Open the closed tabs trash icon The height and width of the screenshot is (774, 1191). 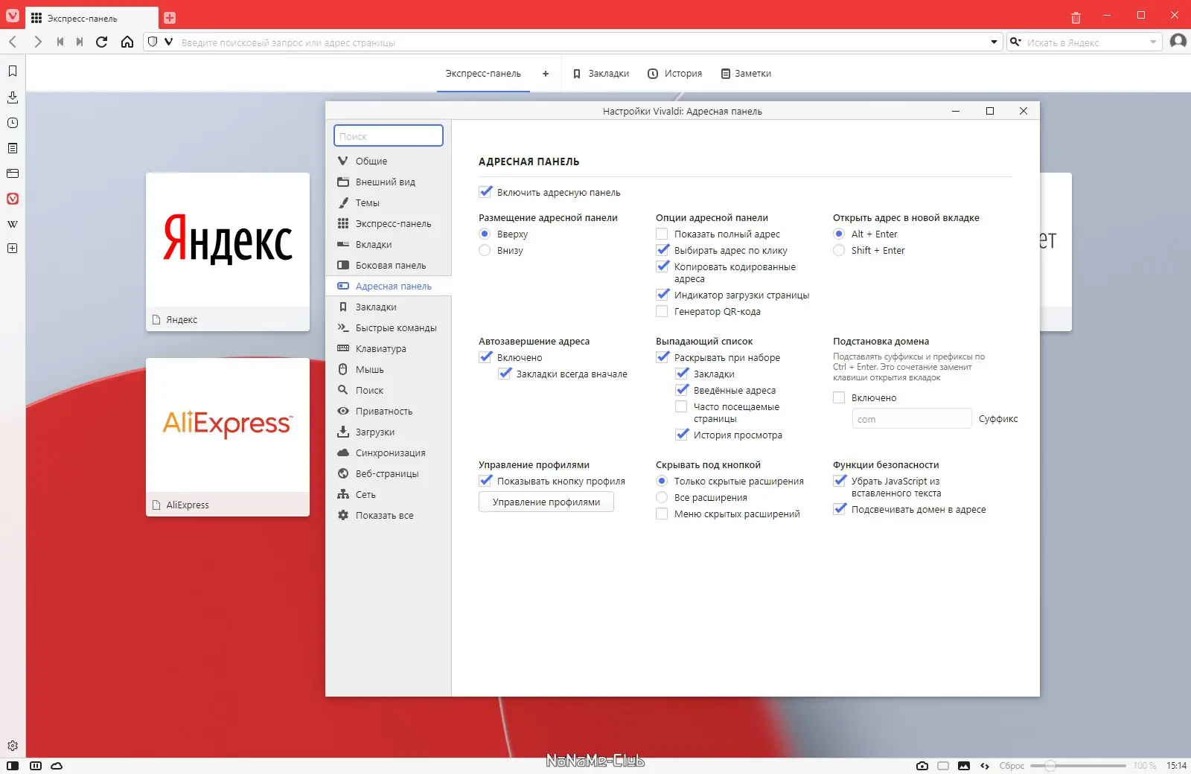(x=1076, y=17)
